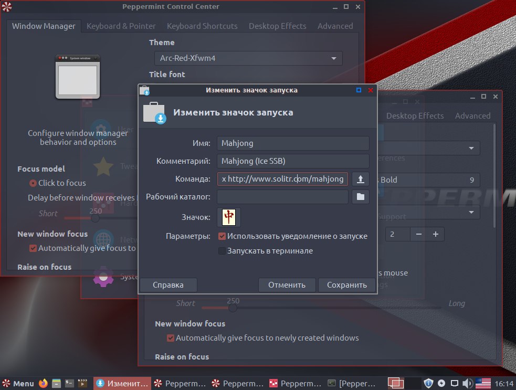Click the spin field showing 2
The width and height of the screenshot is (516, 390).
[397, 234]
